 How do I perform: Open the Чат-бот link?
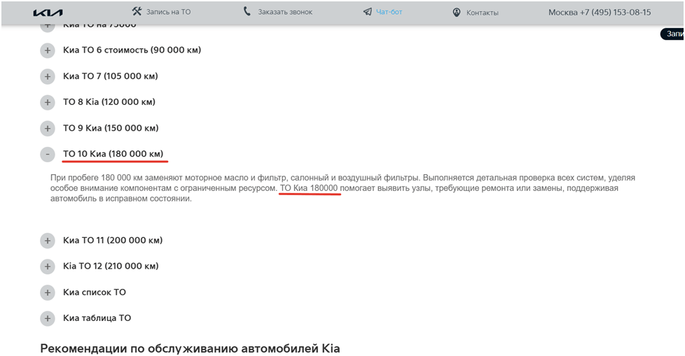click(x=389, y=12)
